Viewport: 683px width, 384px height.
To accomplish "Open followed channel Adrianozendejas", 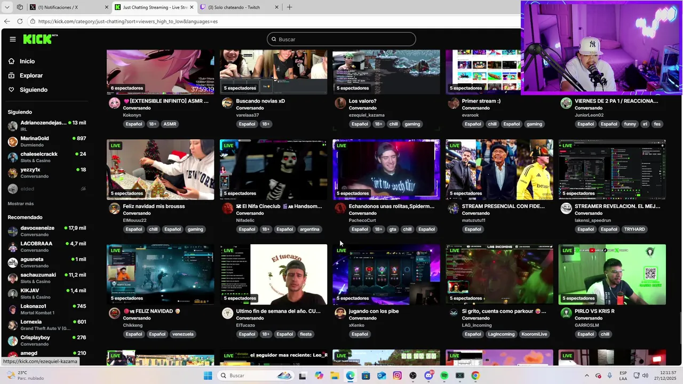I will pyautogui.click(x=47, y=125).
